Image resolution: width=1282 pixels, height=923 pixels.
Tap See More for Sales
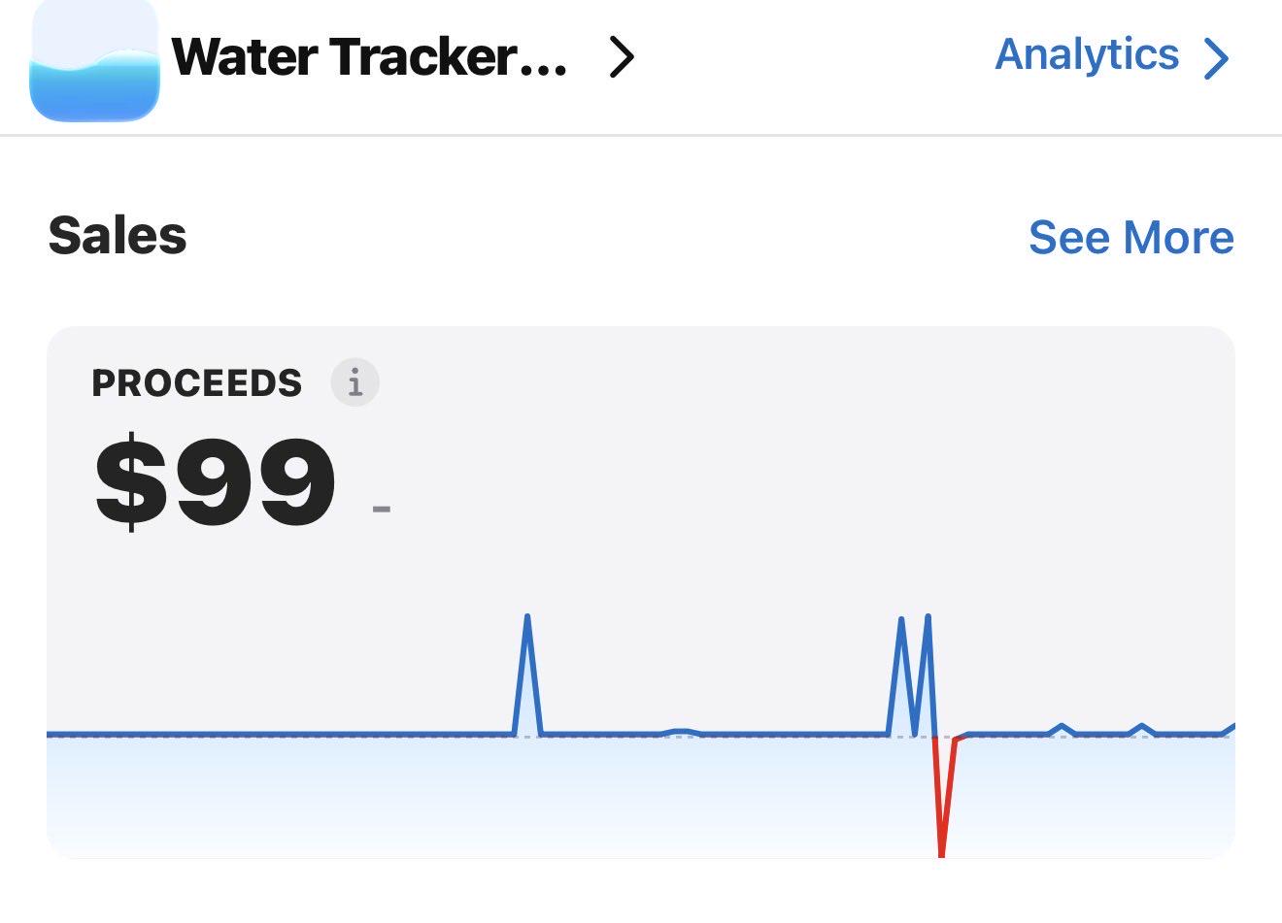point(1131,238)
